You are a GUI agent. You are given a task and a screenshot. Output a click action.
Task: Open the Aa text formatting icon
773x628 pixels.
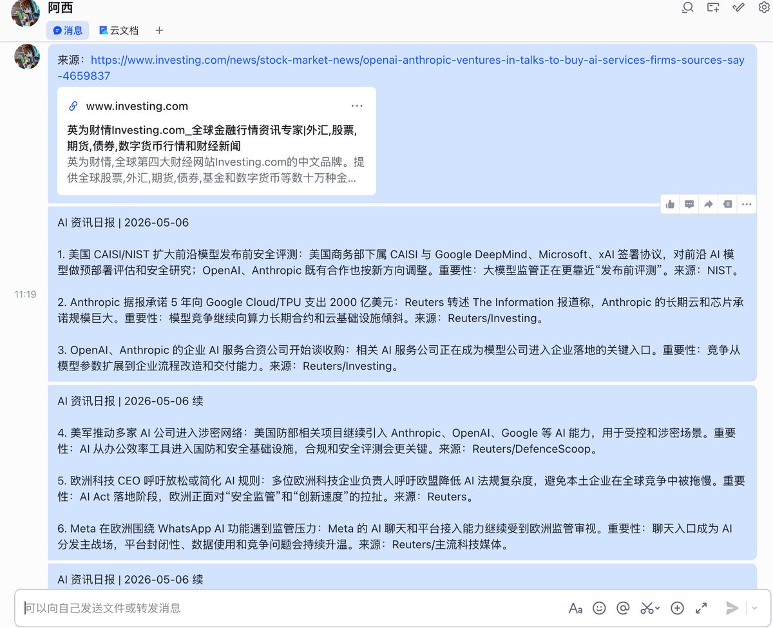coord(575,608)
